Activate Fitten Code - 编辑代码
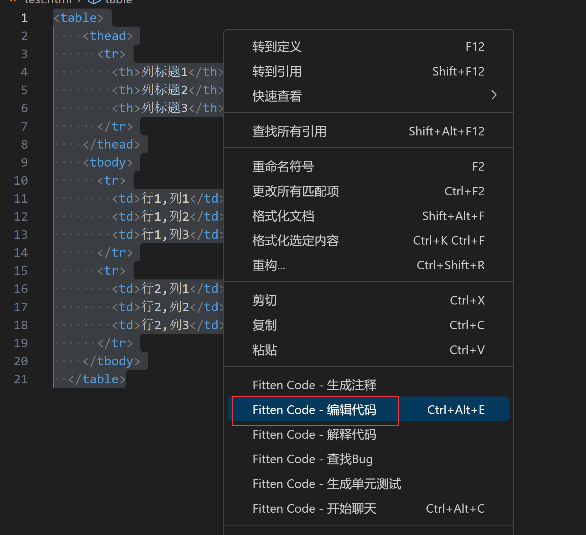This screenshot has width=586, height=535. point(315,410)
